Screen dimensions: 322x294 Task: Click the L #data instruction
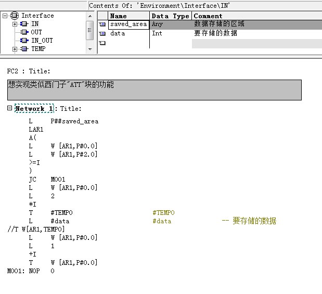[49, 221]
